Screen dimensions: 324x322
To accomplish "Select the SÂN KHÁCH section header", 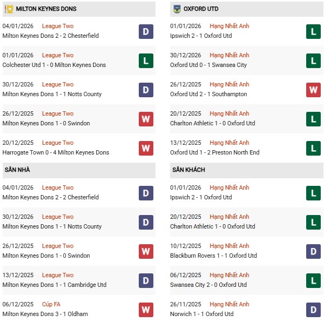I will pos(188,170).
